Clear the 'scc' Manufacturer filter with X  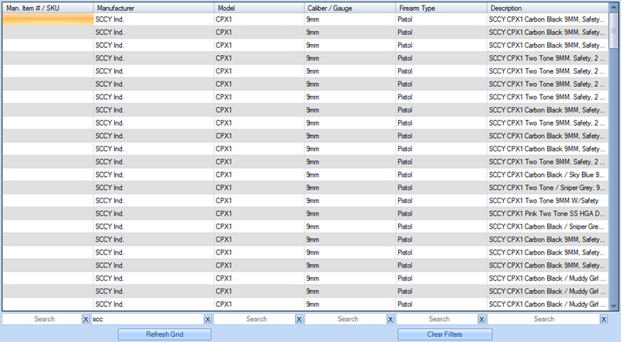[207, 319]
